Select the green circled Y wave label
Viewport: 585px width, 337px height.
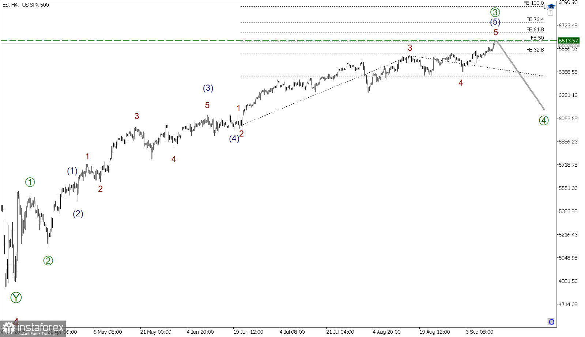tap(16, 298)
